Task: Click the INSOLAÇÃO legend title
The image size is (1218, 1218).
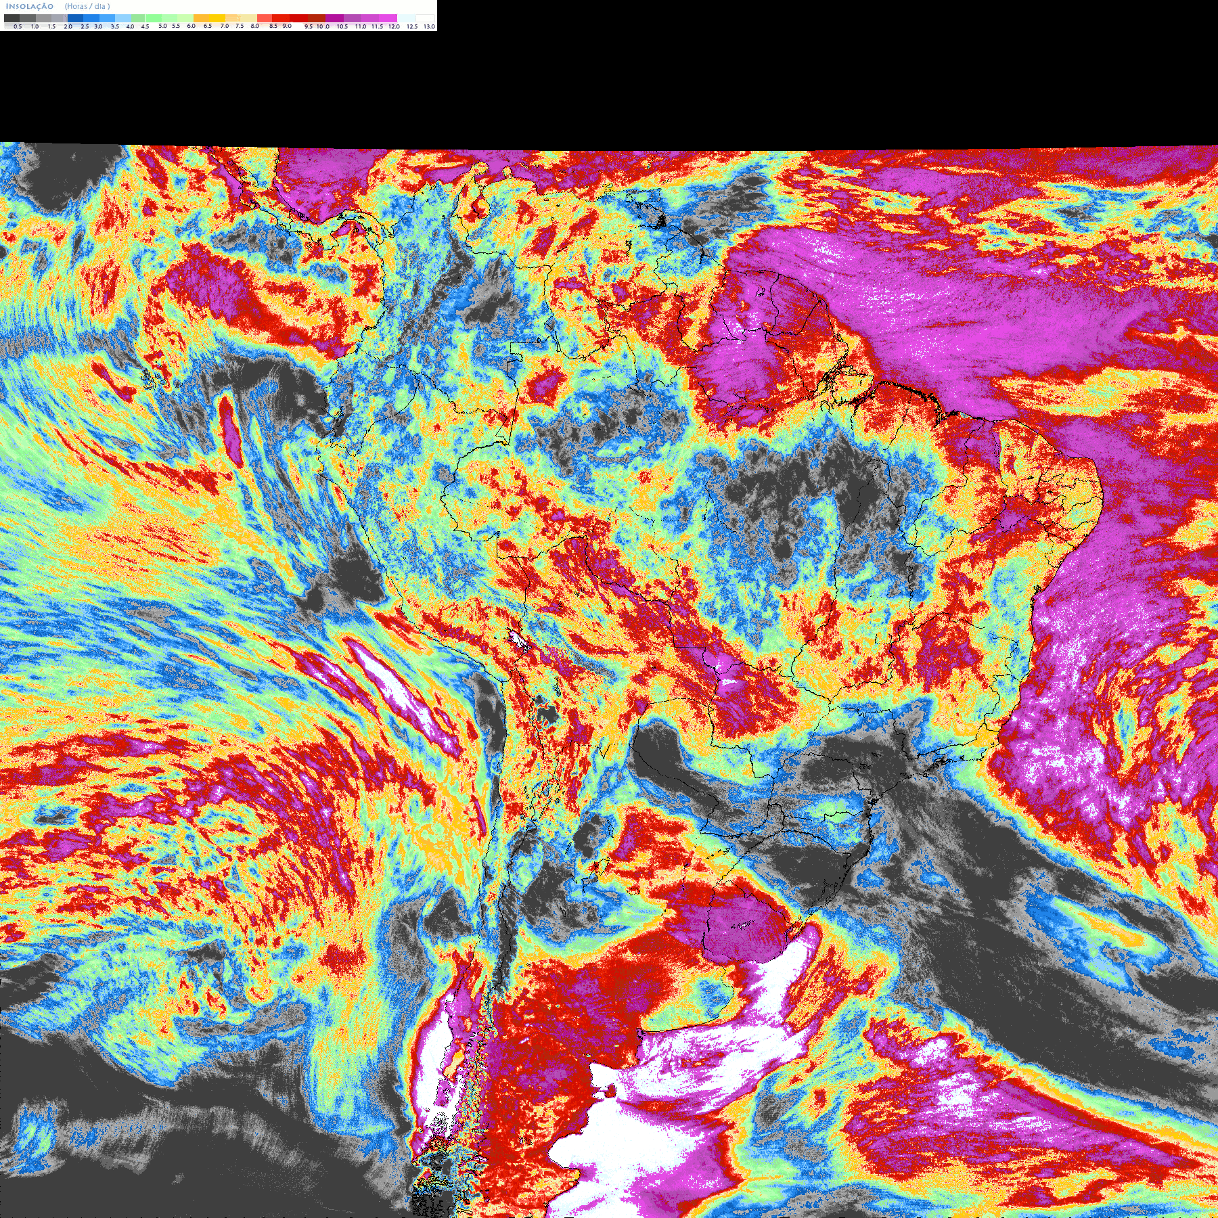Action: click(x=30, y=7)
